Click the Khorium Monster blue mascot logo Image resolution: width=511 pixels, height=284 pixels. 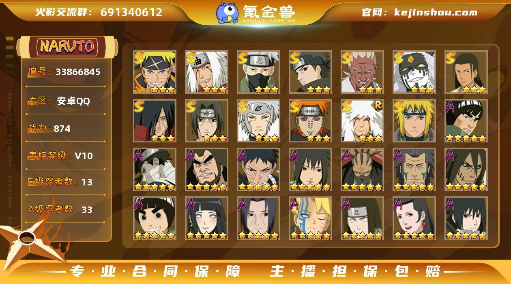227,13
